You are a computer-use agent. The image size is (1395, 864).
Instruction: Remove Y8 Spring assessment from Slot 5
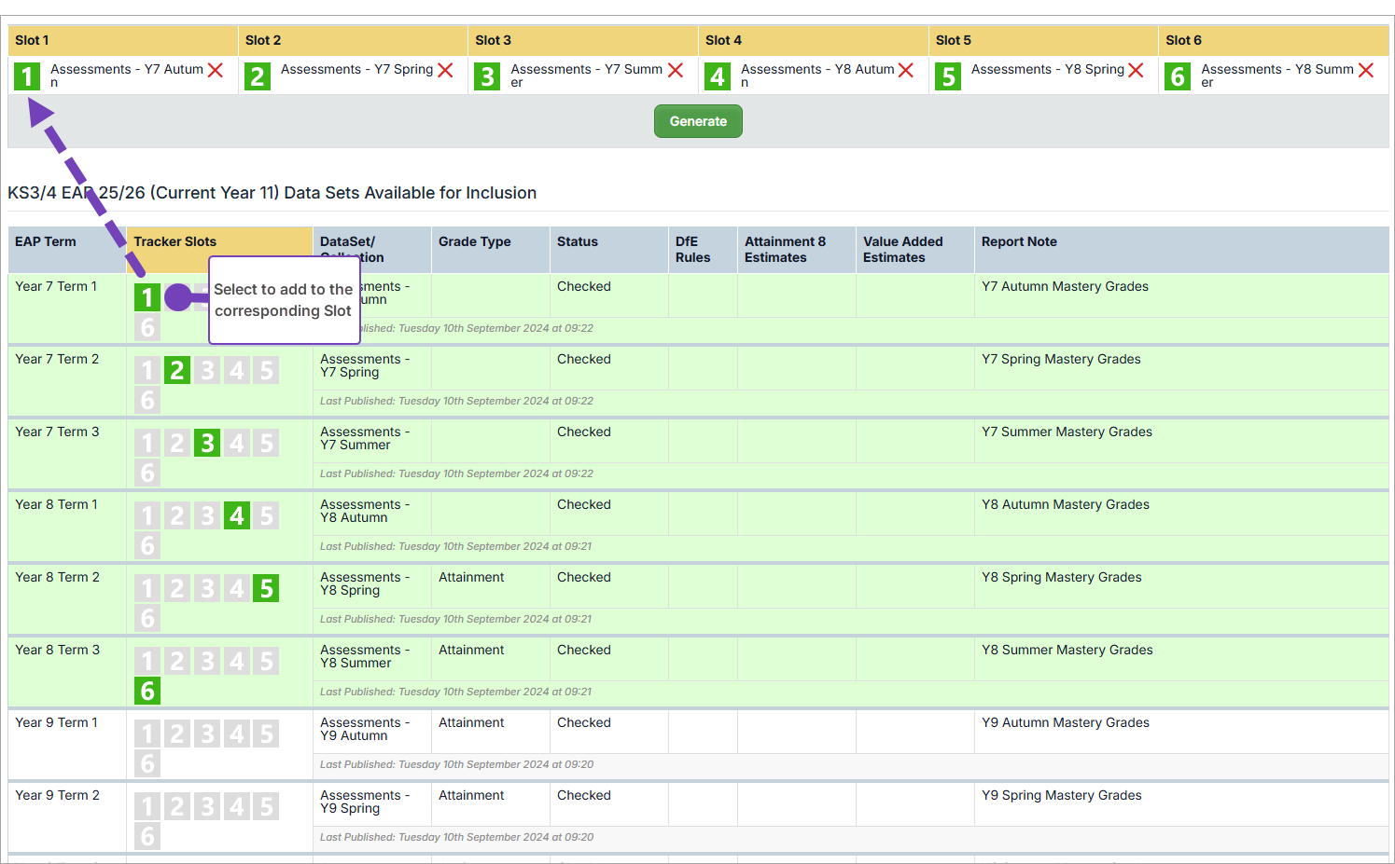click(1136, 70)
